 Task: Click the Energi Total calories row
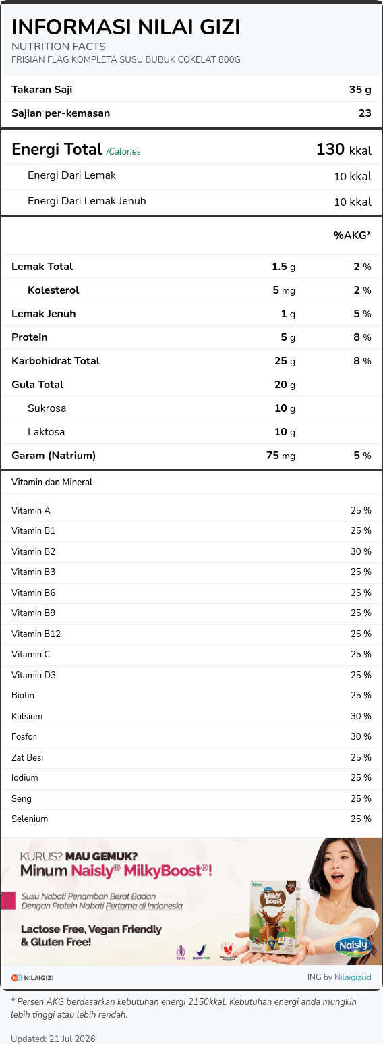point(191,149)
